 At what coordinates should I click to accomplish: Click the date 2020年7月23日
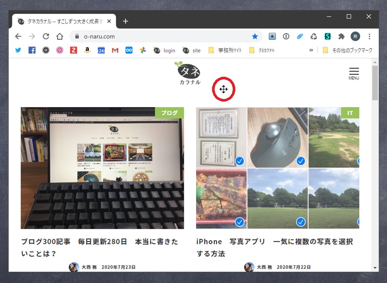[118, 267]
